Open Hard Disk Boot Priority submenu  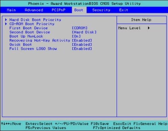click(x=35, y=20)
